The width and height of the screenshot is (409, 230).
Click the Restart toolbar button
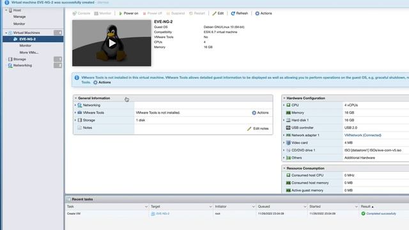(x=197, y=13)
